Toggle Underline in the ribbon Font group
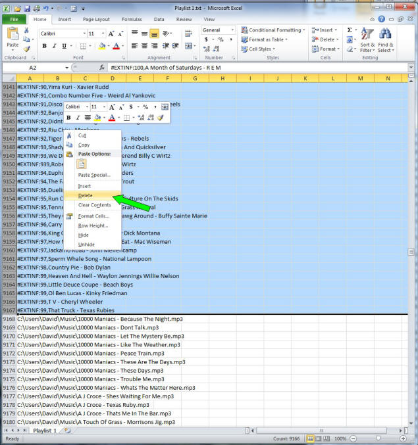The image size is (418, 445). (x=64, y=46)
